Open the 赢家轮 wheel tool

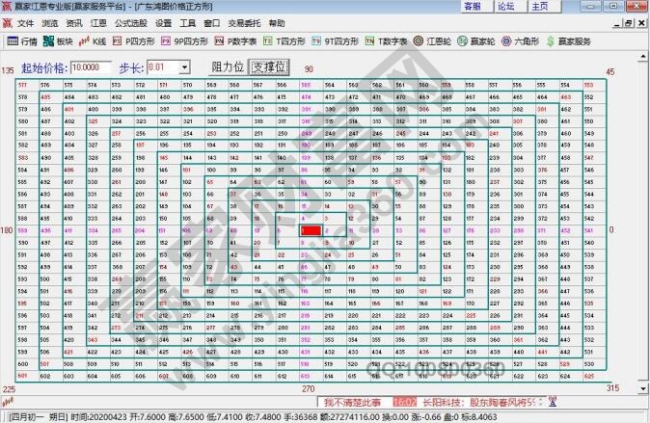coord(476,41)
